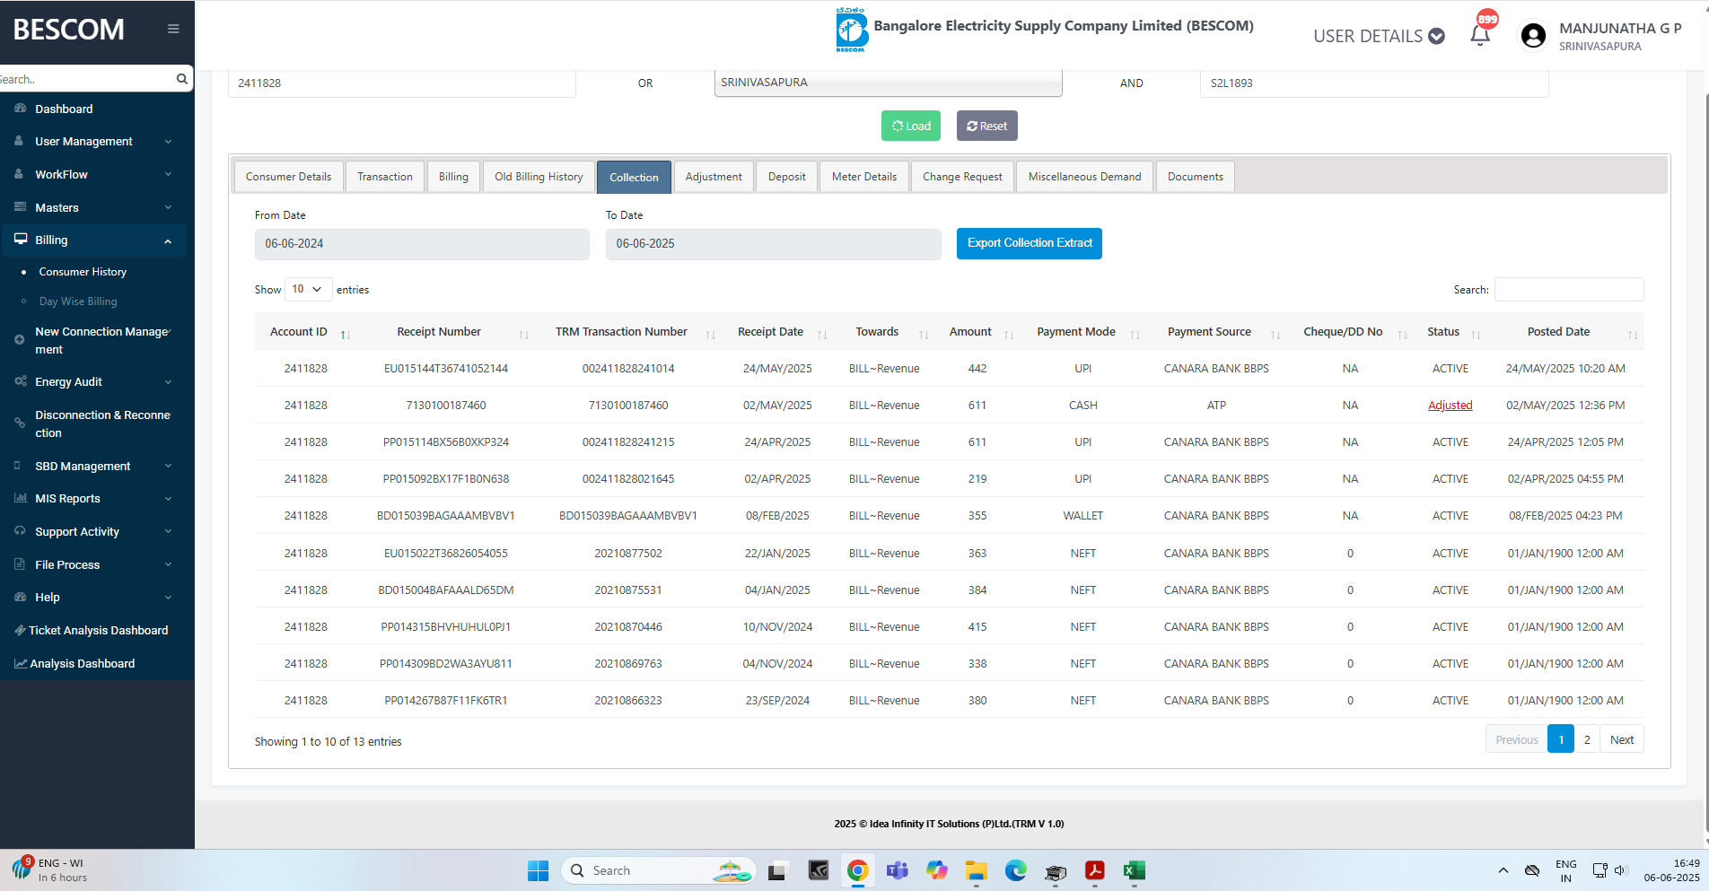Go to page 2 of entries
This screenshot has height=891, width=1709.
(1587, 739)
